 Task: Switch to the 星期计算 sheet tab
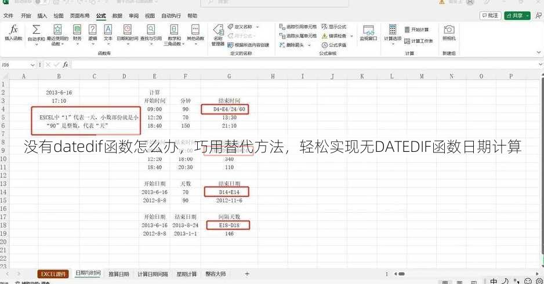[x=186, y=274]
